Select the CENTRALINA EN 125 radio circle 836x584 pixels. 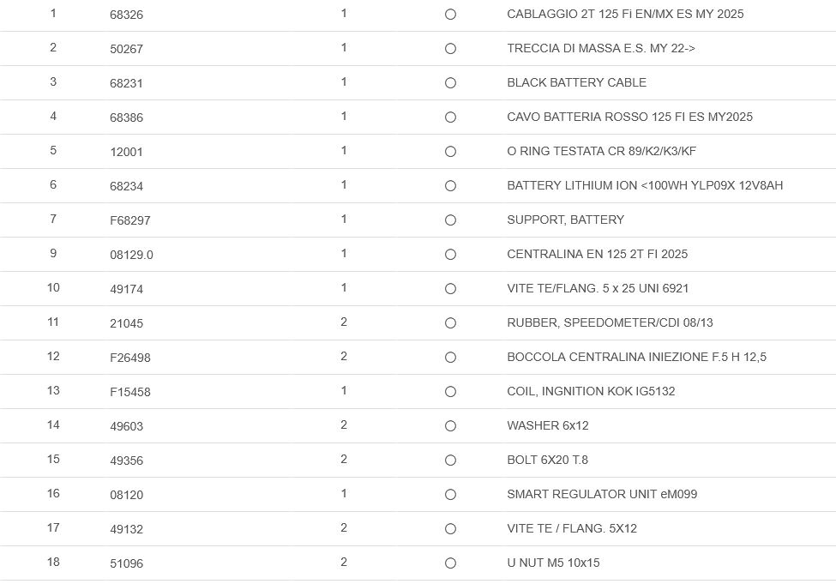point(450,255)
